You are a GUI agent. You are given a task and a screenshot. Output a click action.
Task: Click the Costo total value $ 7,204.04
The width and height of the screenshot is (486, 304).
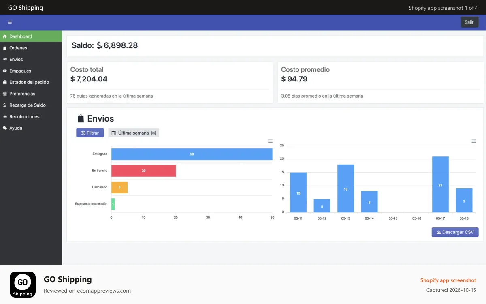pyautogui.click(x=89, y=79)
